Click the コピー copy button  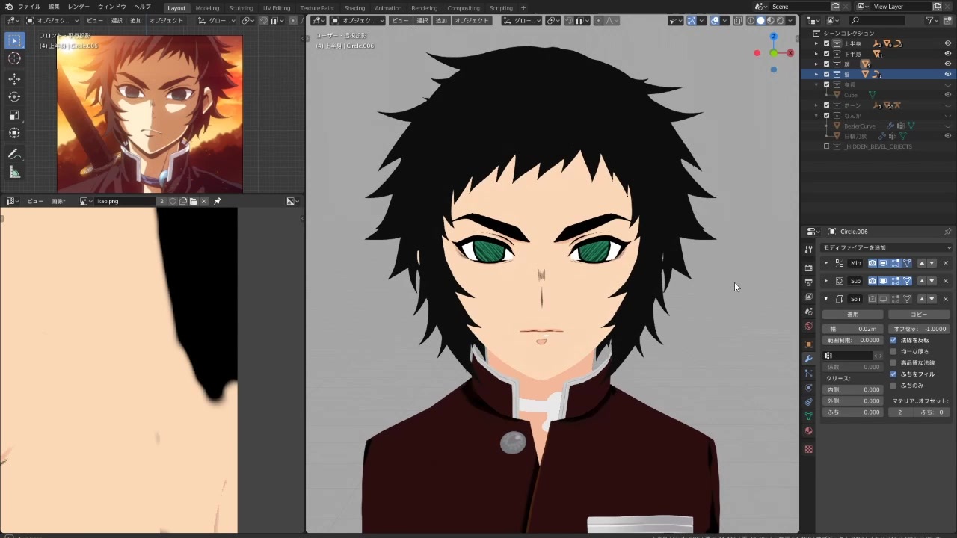point(918,315)
